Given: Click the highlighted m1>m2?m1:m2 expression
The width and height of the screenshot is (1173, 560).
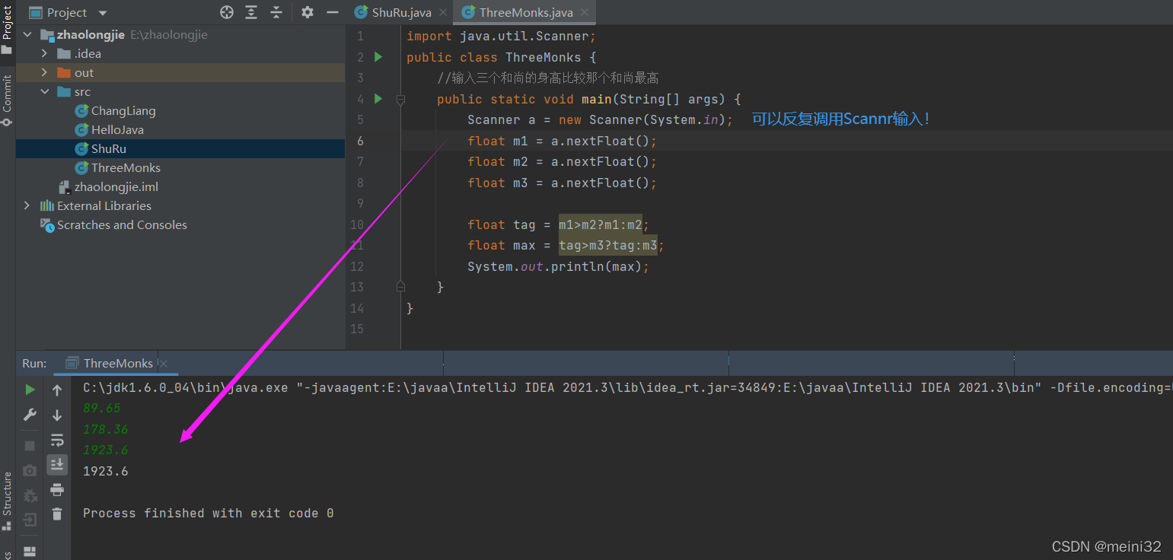Looking at the screenshot, I should coord(601,224).
